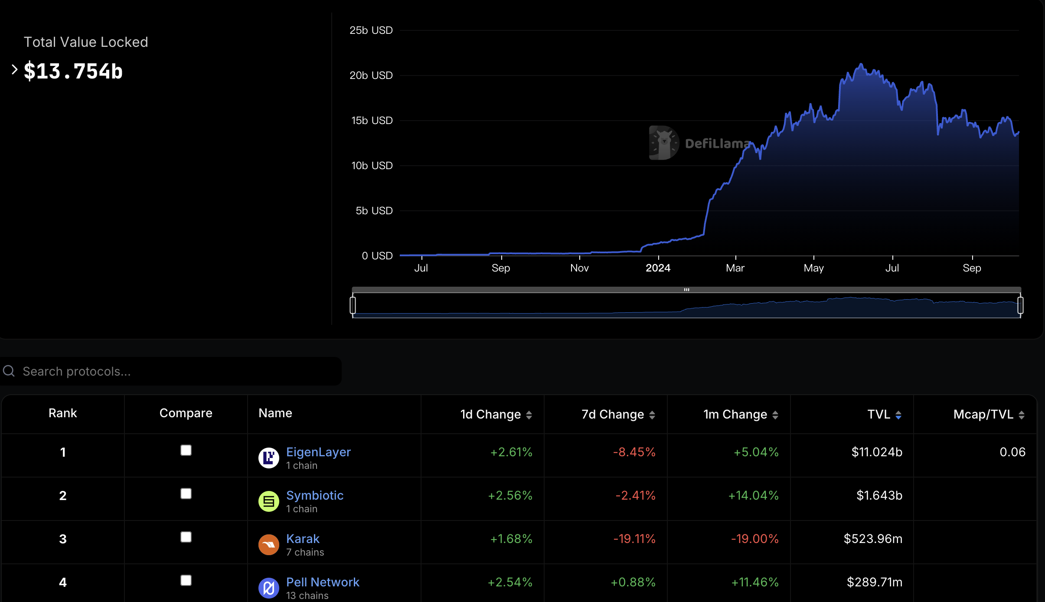Click the EigenLayer protocol logo icon
This screenshot has height=602, width=1045.
click(268, 458)
